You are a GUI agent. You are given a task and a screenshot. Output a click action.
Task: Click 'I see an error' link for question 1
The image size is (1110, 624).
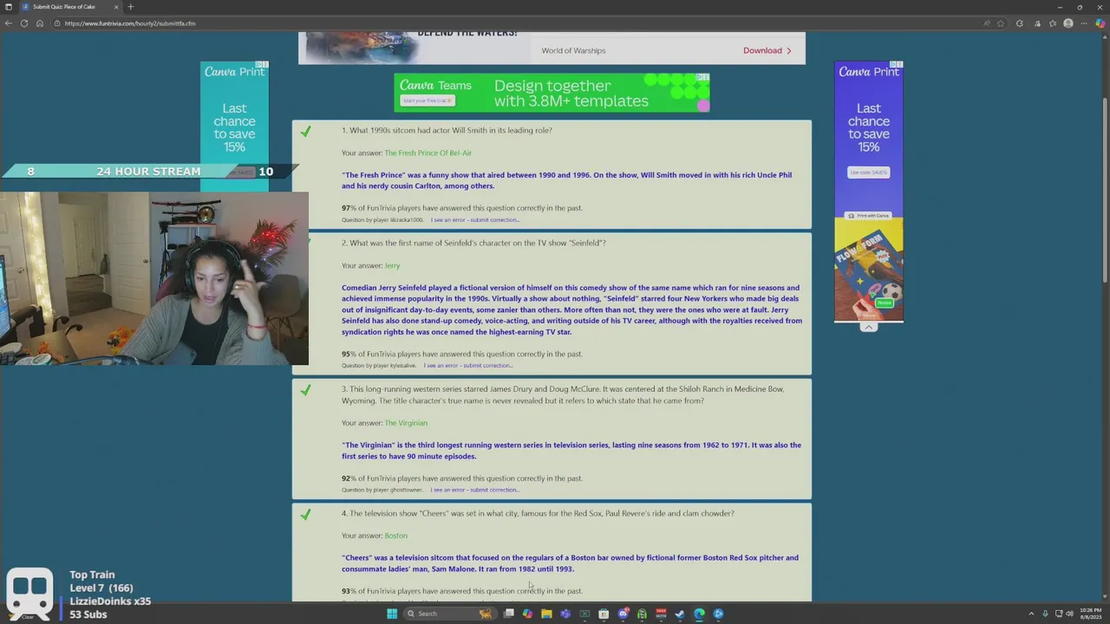click(475, 220)
